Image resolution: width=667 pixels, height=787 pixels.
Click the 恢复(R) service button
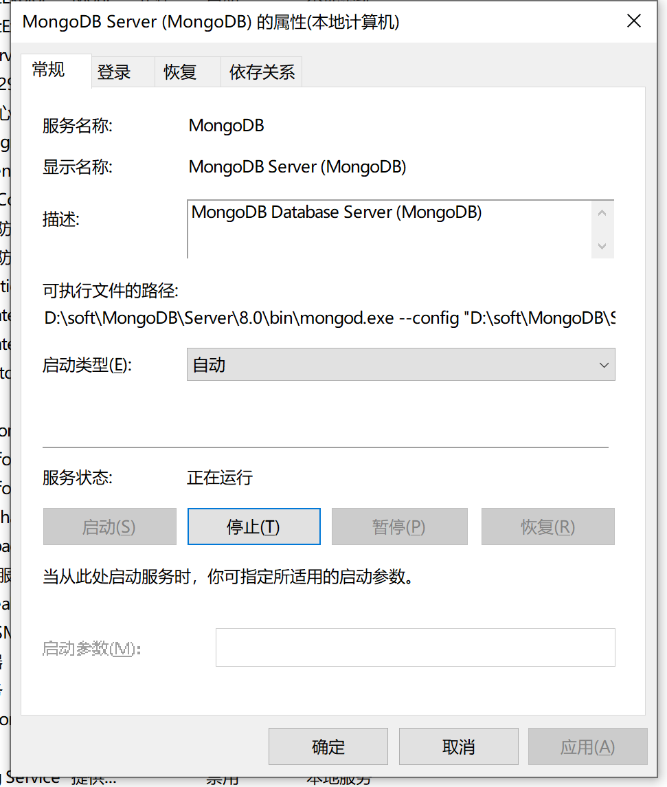547,526
